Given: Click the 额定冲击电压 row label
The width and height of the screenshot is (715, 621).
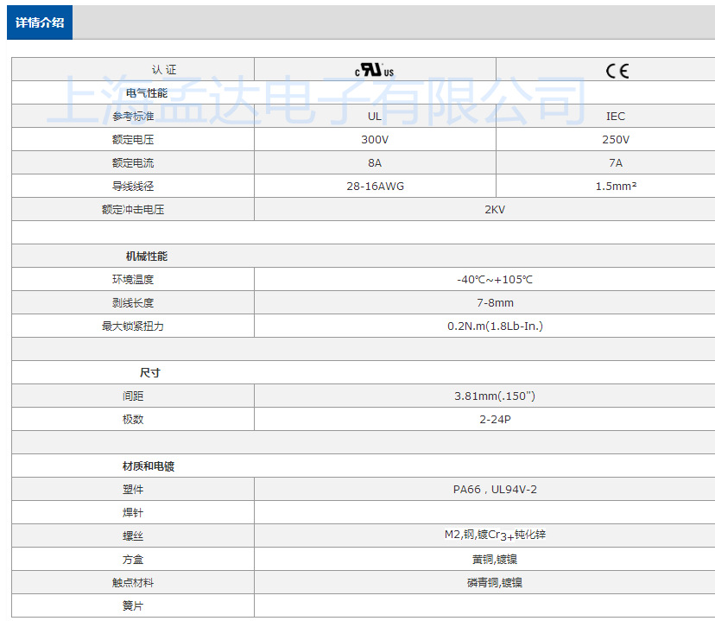Looking at the screenshot, I should pyautogui.click(x=133, y=209).
